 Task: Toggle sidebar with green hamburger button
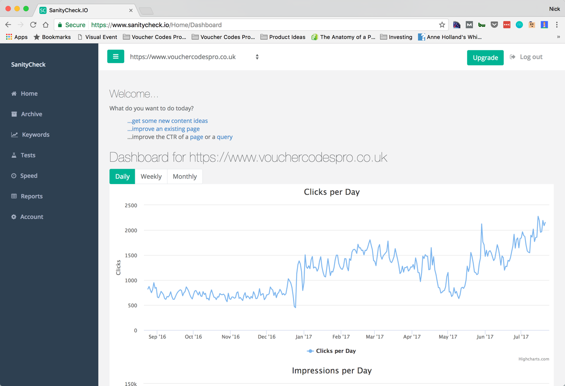coord(116,57)
